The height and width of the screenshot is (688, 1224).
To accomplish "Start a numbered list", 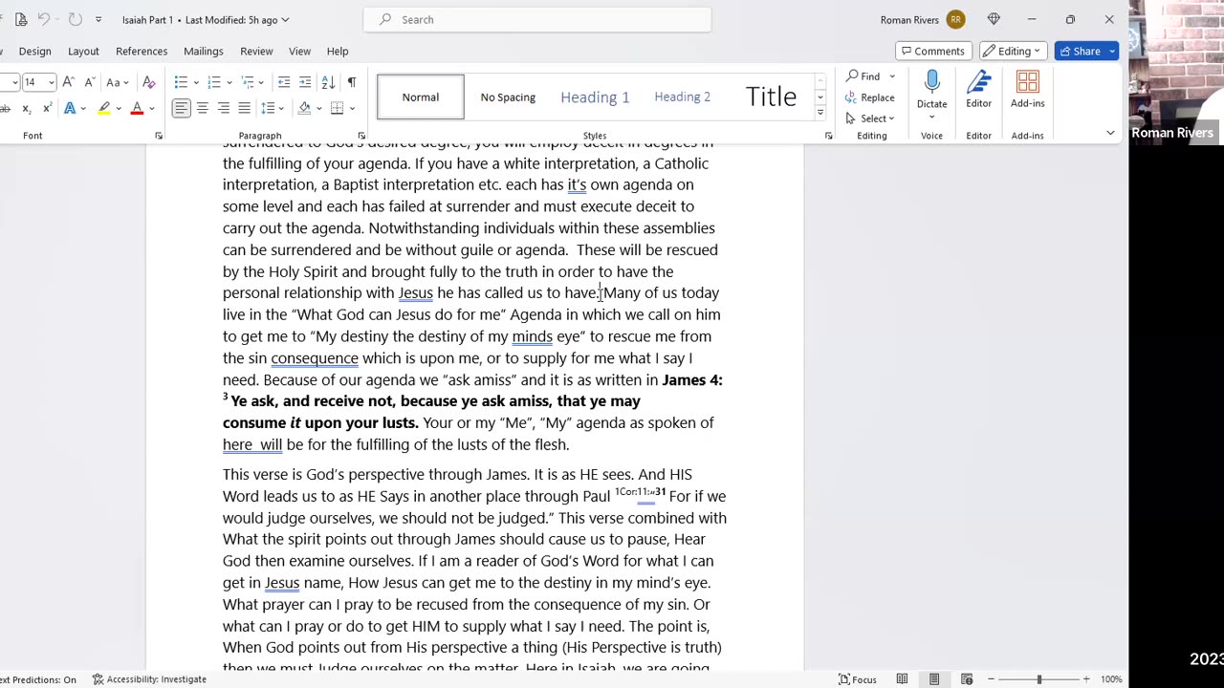I will (x=214, y=82).
